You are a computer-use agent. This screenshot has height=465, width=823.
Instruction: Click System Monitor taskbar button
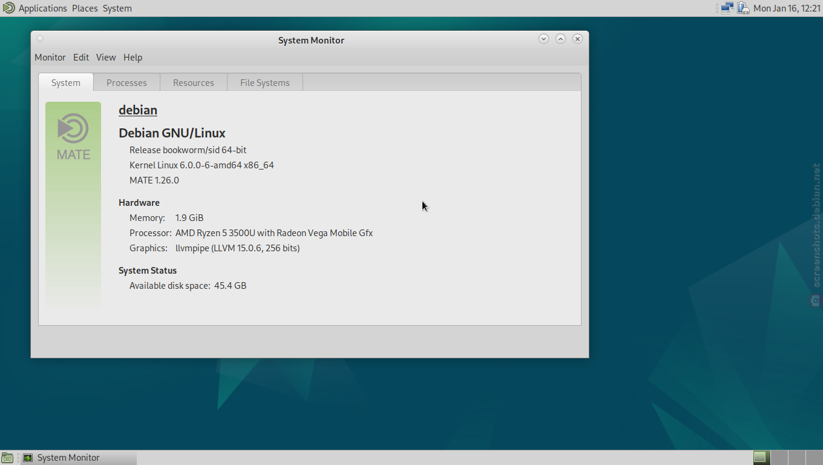(x=79, y=458)
